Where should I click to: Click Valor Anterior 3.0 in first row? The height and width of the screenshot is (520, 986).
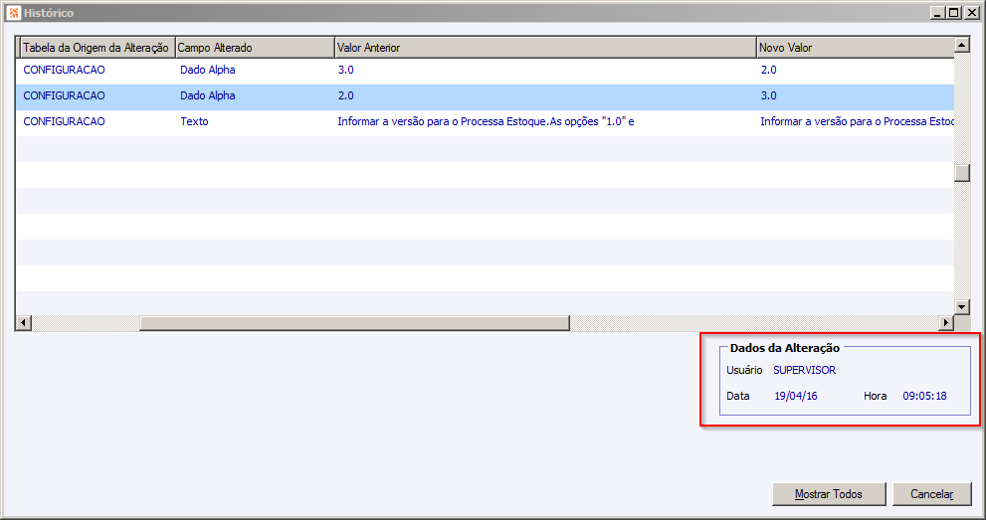pyautogui.click(x=346, y=70)
